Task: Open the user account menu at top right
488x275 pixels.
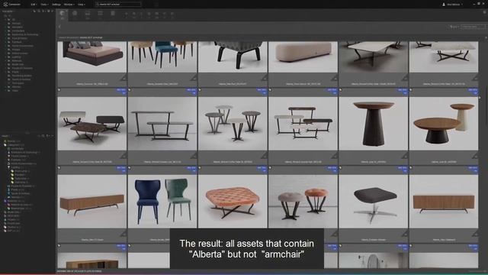Action: 452,5
